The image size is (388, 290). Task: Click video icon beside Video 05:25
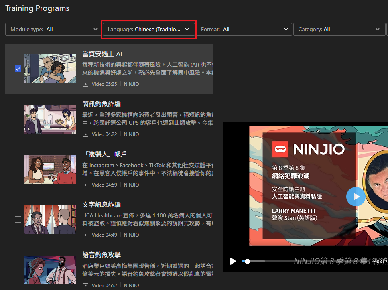(85, 84)
